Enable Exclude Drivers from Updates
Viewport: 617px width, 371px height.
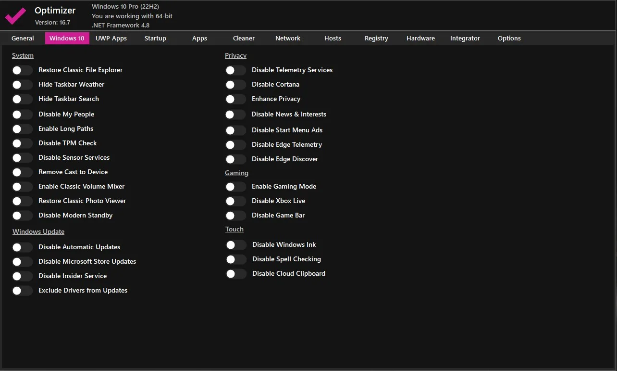(22, 291)
